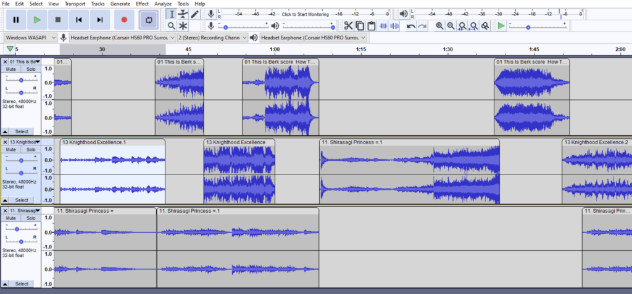Click Click to Start Monitoring meter
632x294 pixels.
(x=305, y=14)
